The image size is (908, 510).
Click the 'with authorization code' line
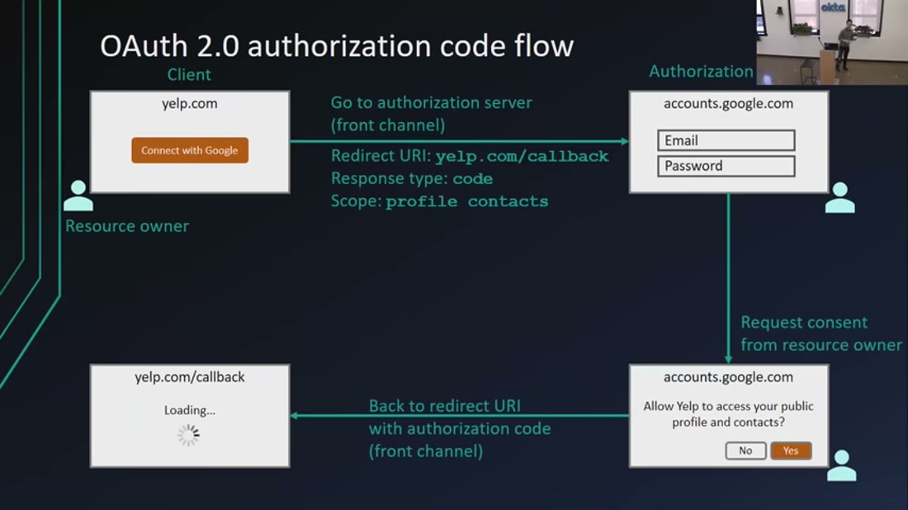click(x=460, y=428)
